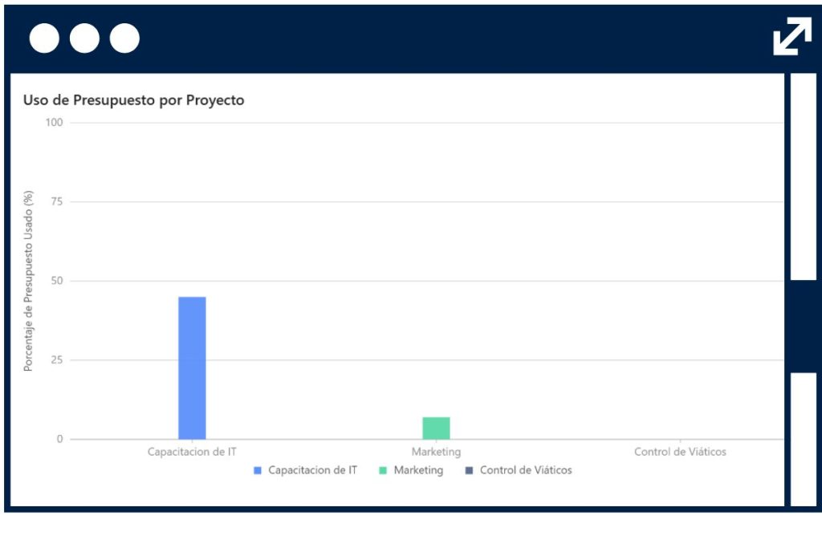Click the vertical Porcentaje de Presupuesto Usado axis title
The image size is (822, 548).
pyautogui.click(x=28, y=281)
